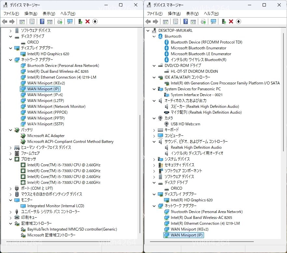Click Scan for hardware changes in right window
287x253 pixels.
213,21
